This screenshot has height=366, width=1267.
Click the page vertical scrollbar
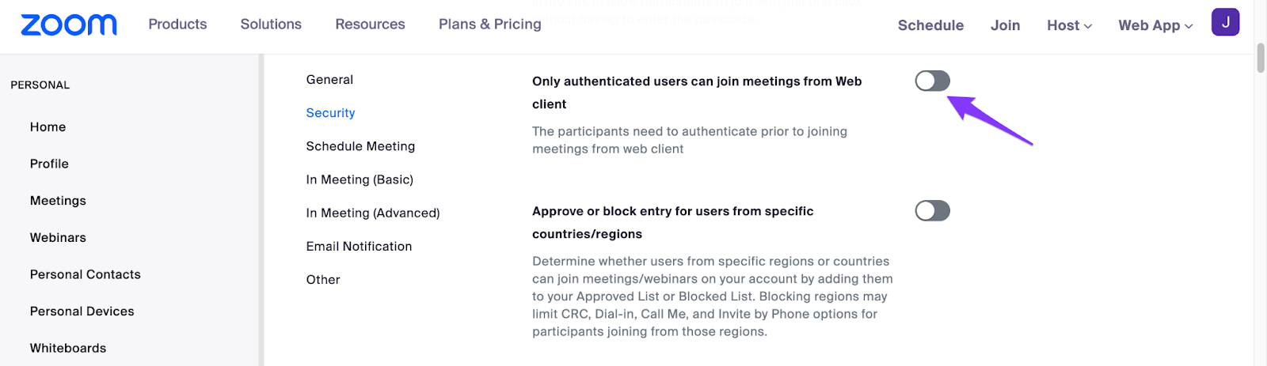[1261, 58]
